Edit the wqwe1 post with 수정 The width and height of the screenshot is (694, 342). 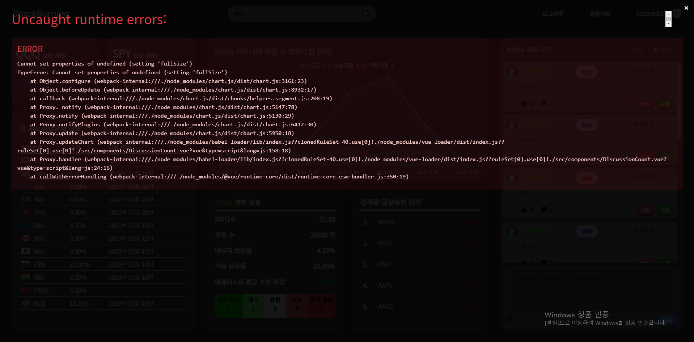point(665,104)
